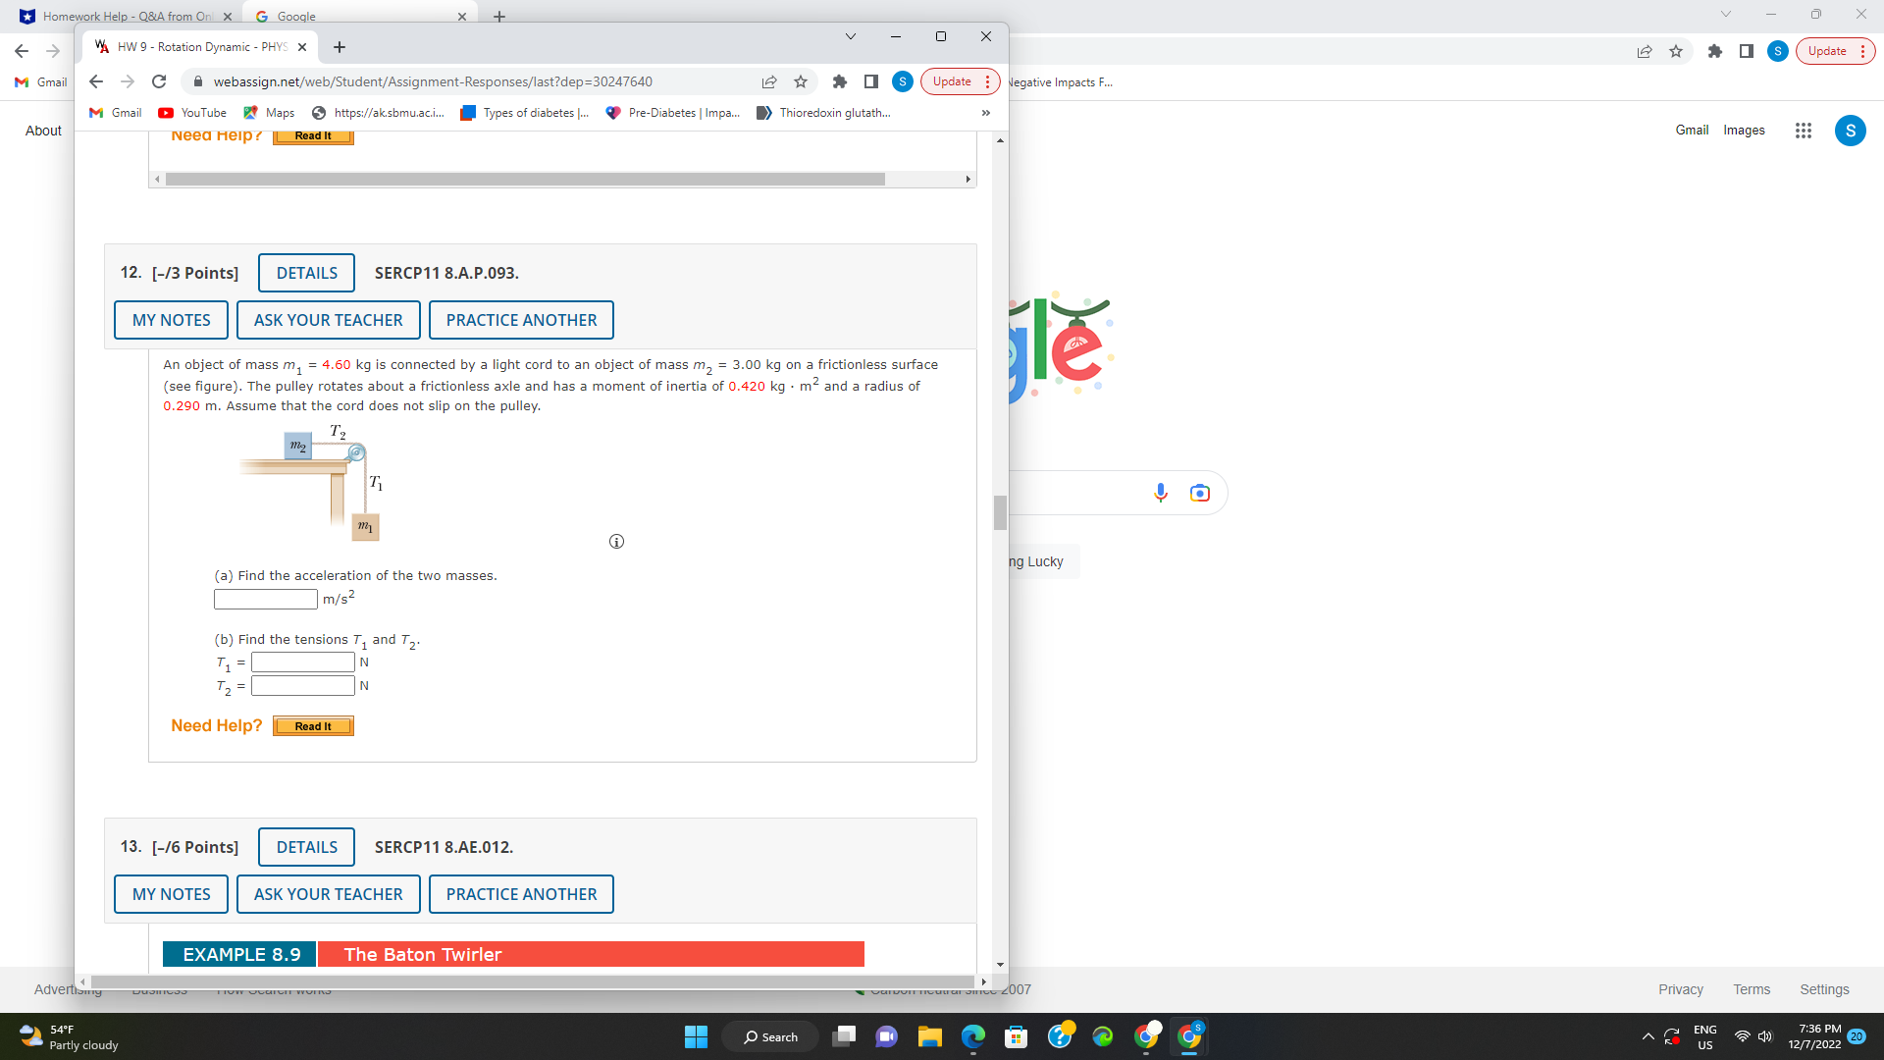Select the HW 9 - Rotation Dynamic tab
This screenshot has width=1884, height=1060.
coord(196,46)
